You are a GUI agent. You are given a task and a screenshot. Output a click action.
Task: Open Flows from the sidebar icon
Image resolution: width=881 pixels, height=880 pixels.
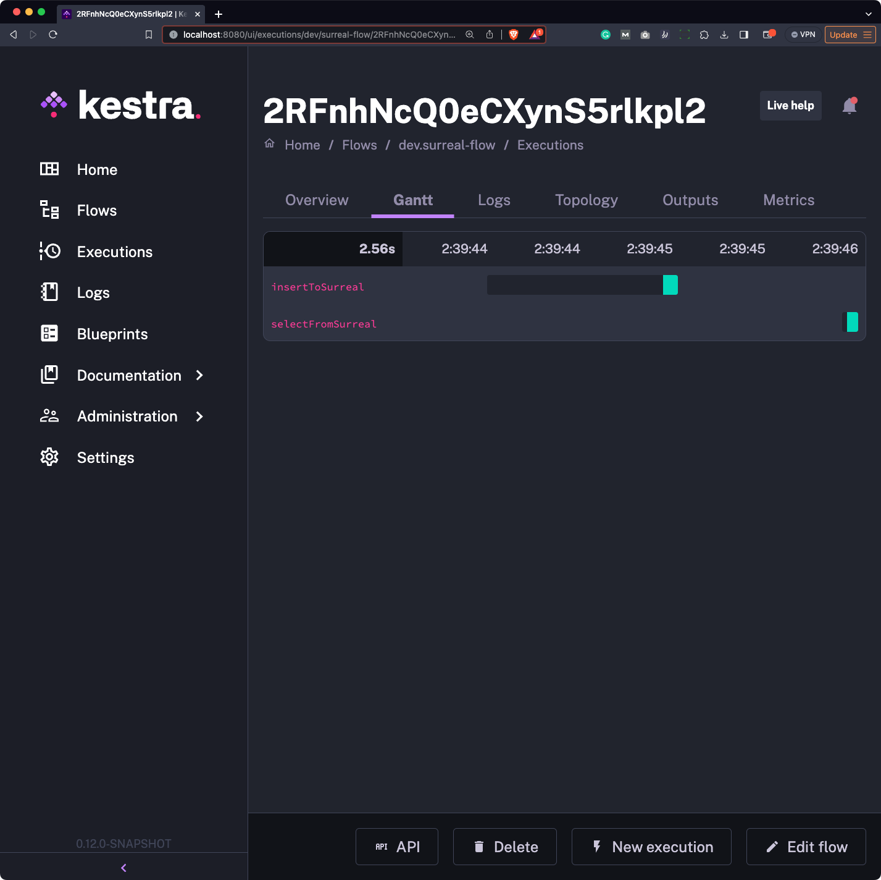point(49,210)
